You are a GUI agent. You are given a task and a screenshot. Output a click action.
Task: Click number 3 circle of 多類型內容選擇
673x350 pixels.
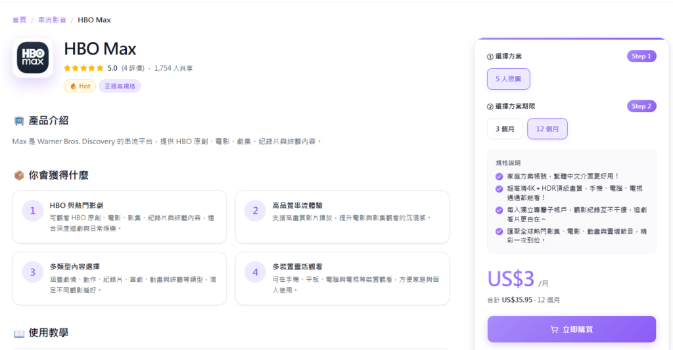point(33,272)
